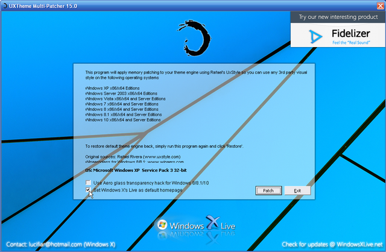Click the 'To restore default theme engine' sentence
The image size is (386, 252).
pyautogui.click(x=164, y=146)
